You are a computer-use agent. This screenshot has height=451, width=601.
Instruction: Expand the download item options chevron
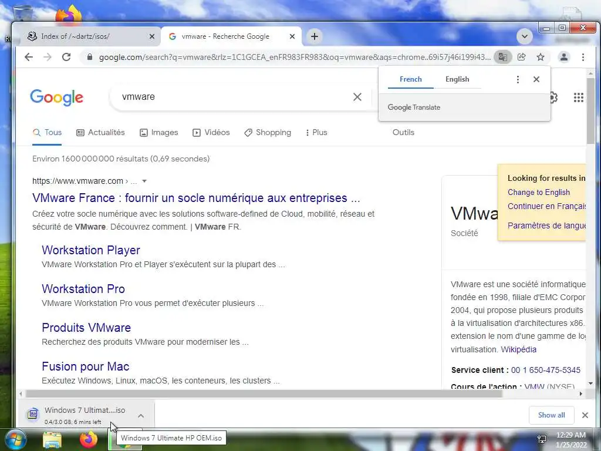[x=141, y=416]
